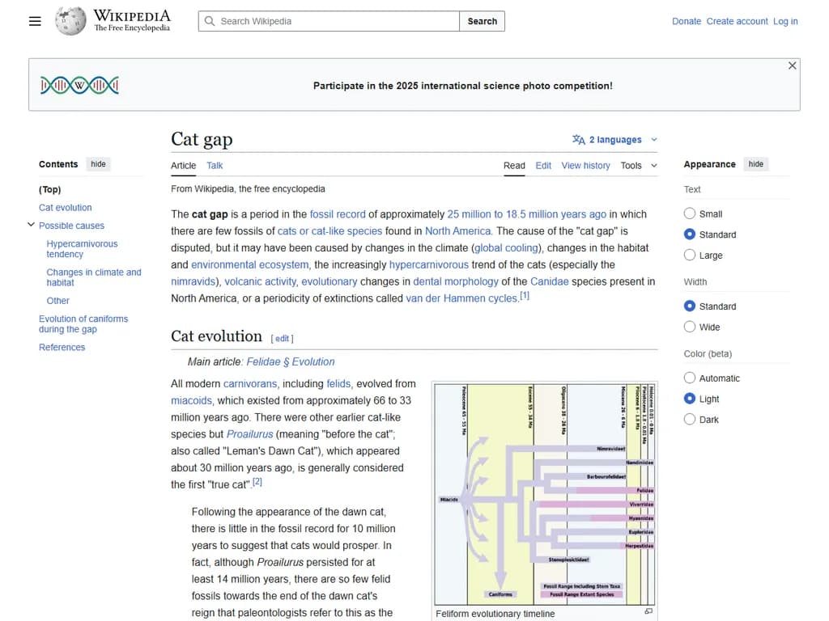The image size is (829, 621).
Task: Open the View history tab
Action: tap(585, 166)
